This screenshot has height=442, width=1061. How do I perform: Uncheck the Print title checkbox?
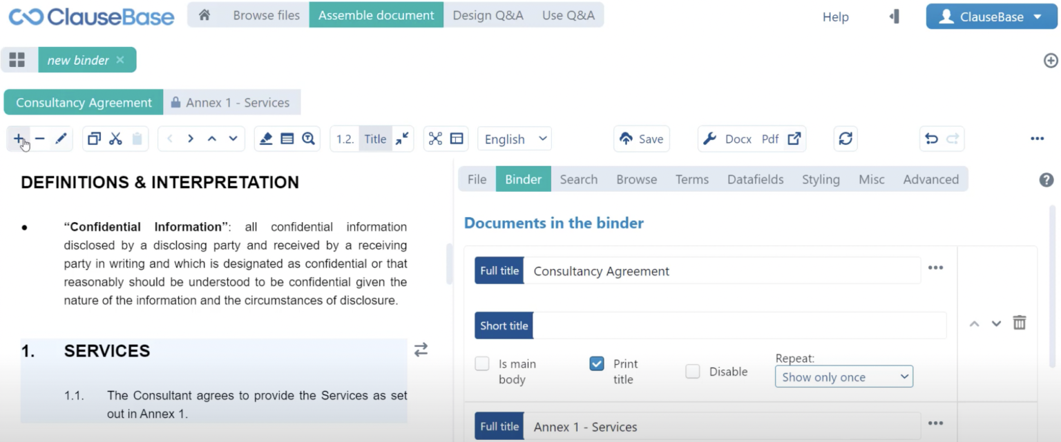click(597, 364)
